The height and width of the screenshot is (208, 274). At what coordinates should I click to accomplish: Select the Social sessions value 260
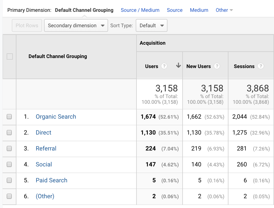coord(242,164)
